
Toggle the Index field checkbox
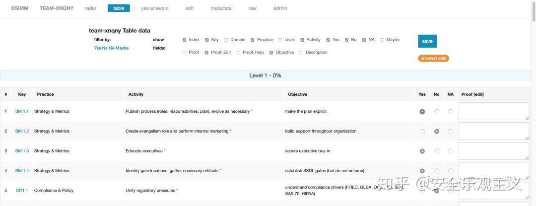point(185,40)
